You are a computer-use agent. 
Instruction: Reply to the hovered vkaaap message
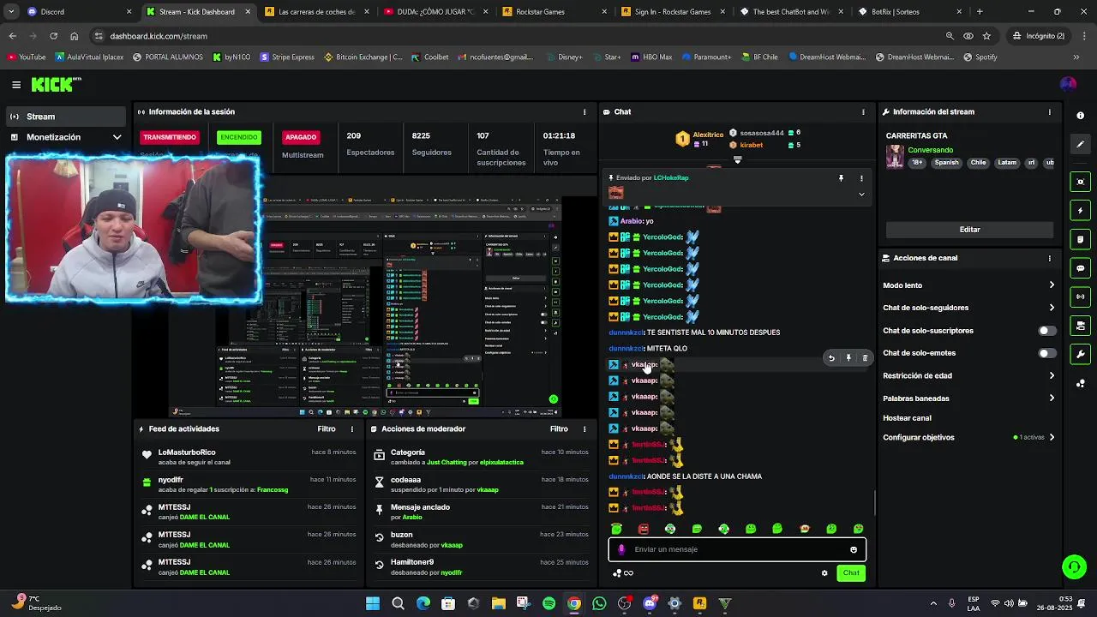pos(830,358)
